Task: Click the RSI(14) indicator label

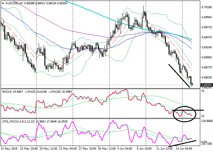Action: pos(8,90)
